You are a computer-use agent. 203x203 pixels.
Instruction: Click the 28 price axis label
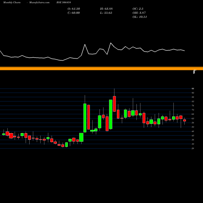[193, 148]
